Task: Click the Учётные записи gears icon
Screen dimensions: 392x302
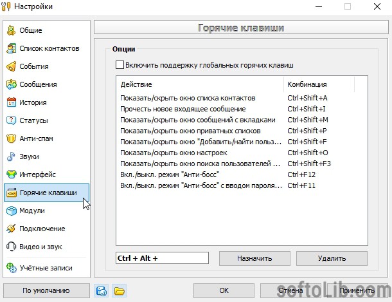Action: tap(12, 268)
